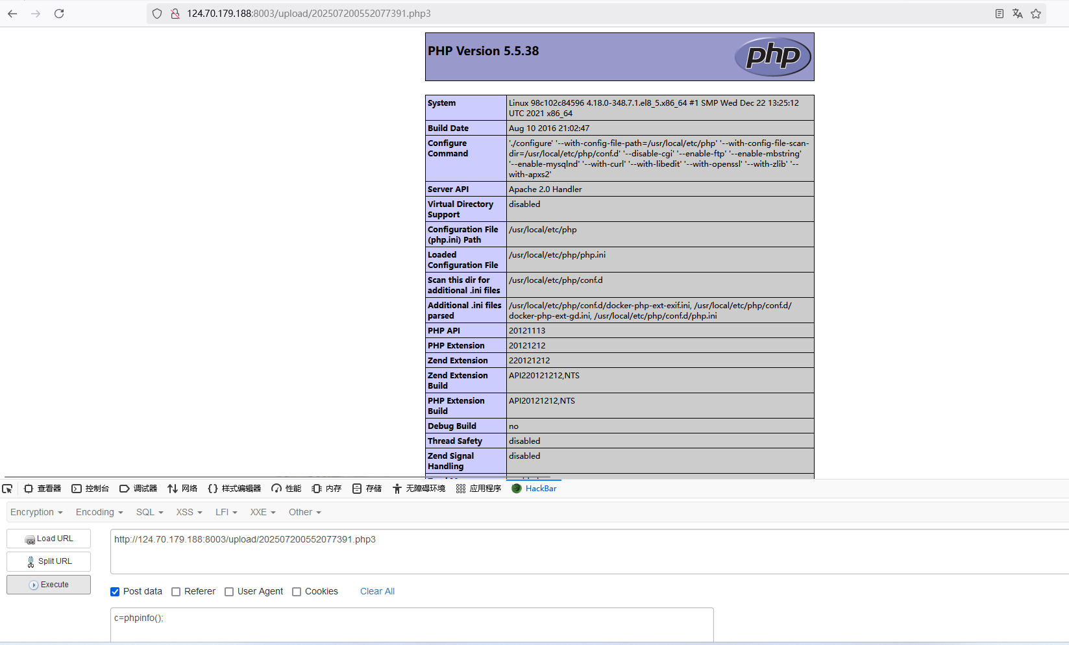The height and width of the screenshot is (645, 1069).
Task: Open the 存储 (Storage) inspector
Action: 367,488
